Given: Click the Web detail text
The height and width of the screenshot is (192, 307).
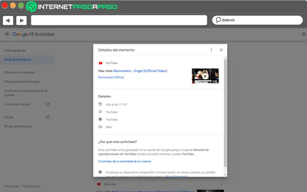Looking at the screenshot, I should (109, 127).
